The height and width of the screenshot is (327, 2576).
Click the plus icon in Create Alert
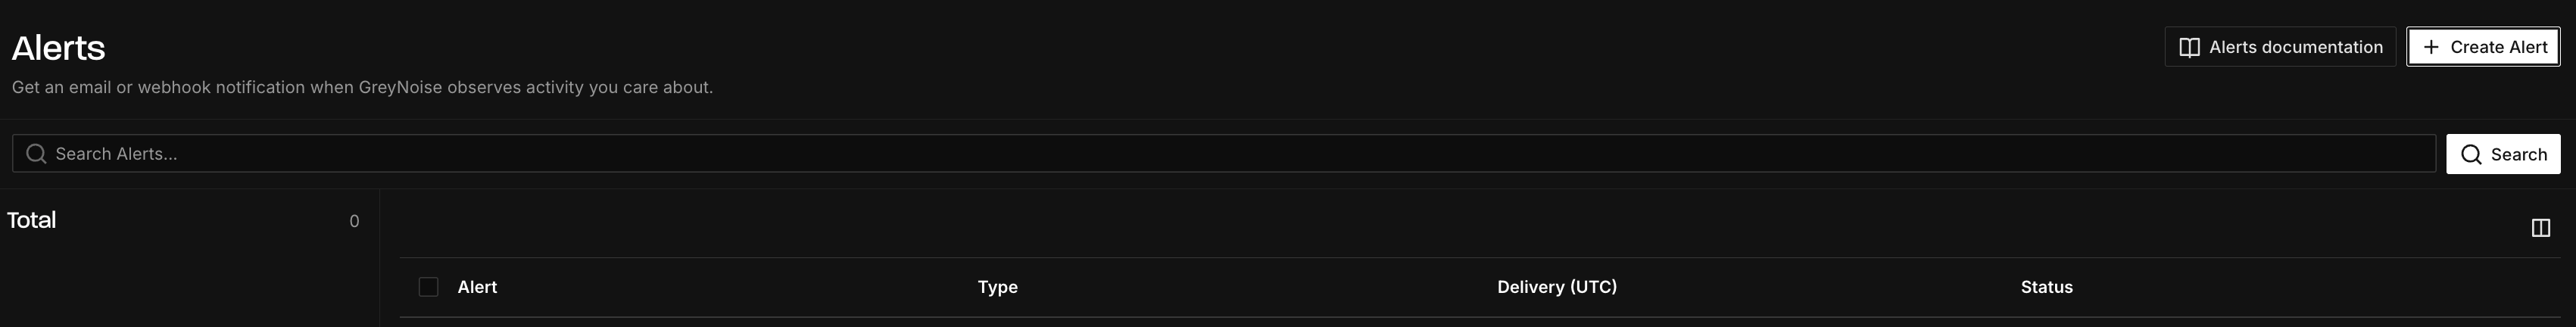2431,47
